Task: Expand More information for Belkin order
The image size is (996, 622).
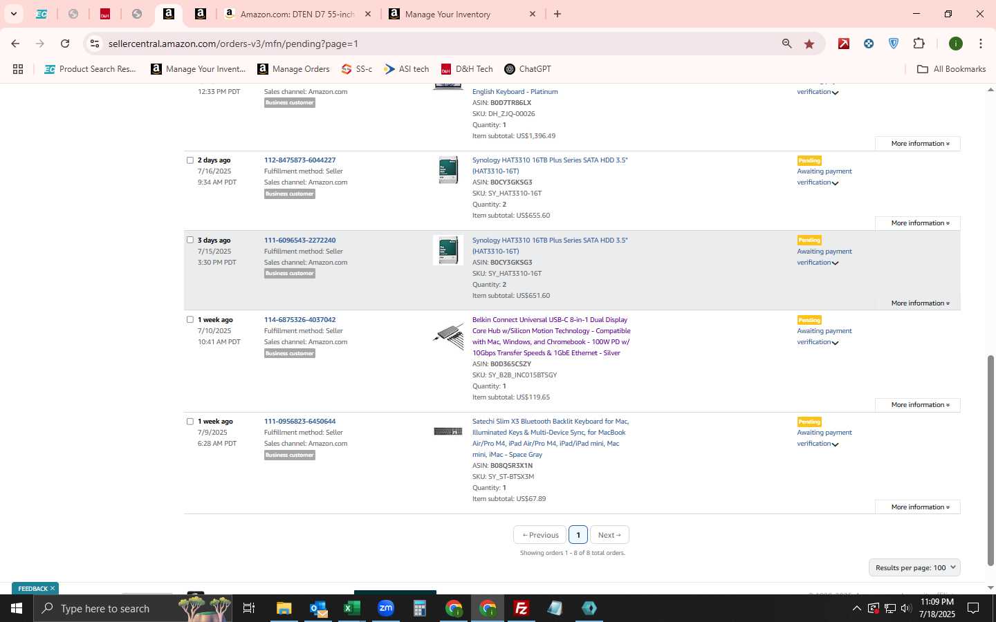Action: pos(917,405)
